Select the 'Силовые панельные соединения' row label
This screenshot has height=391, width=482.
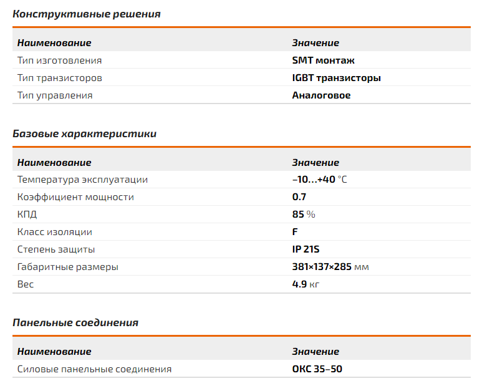click(94, 369)
